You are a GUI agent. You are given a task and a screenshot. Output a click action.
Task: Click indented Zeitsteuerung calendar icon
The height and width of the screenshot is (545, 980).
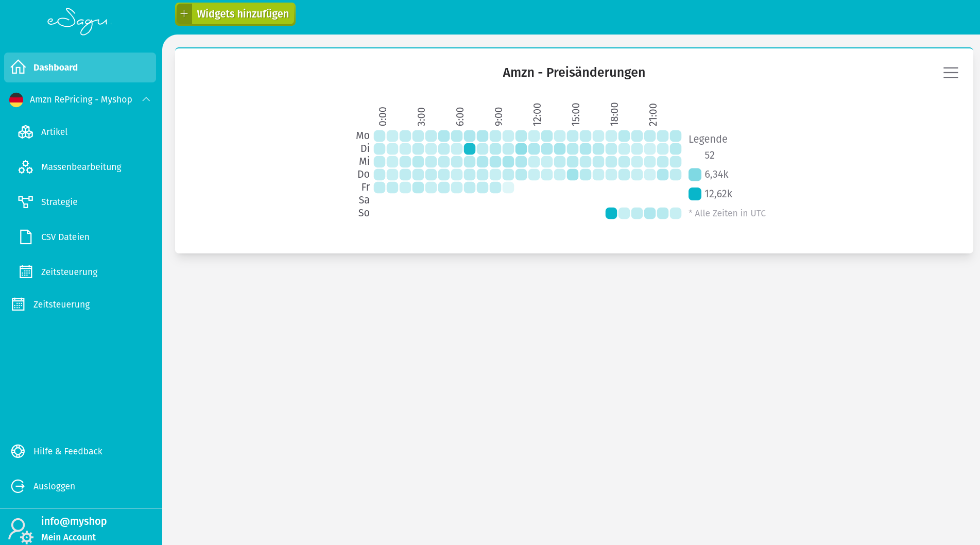pyautogui.click(x=26, y=271)
